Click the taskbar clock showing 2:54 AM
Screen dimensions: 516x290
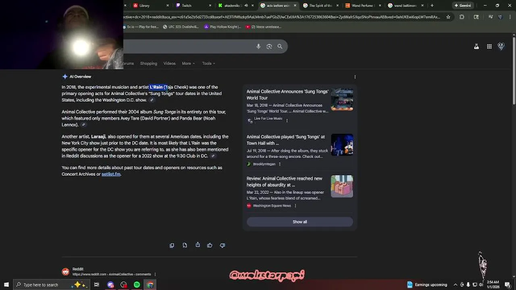pos(493,285)
